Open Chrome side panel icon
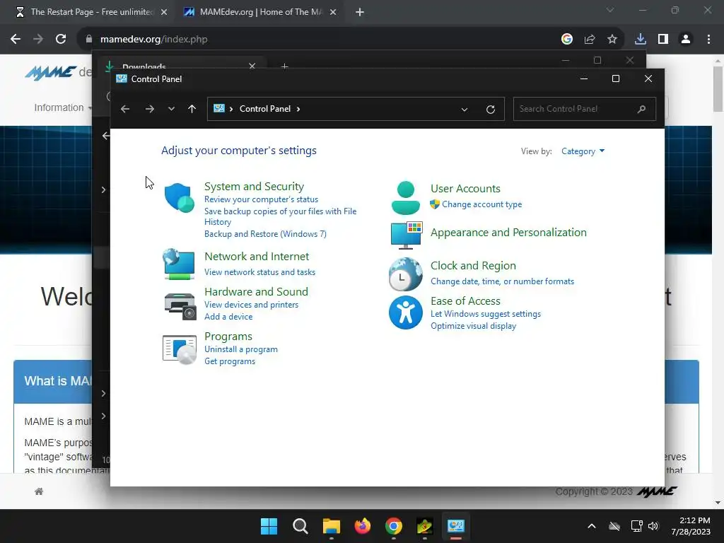 point(663,40)
